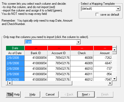Click amount cell -7262

[x=103, y=58]
